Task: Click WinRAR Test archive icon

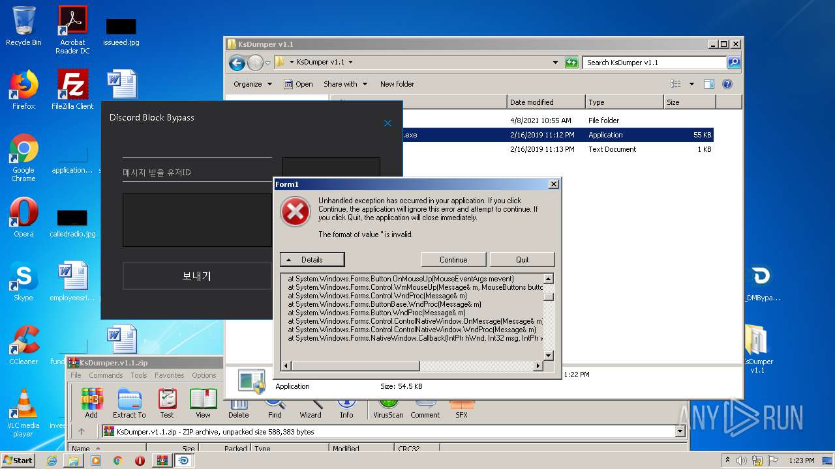Action: 167,403
